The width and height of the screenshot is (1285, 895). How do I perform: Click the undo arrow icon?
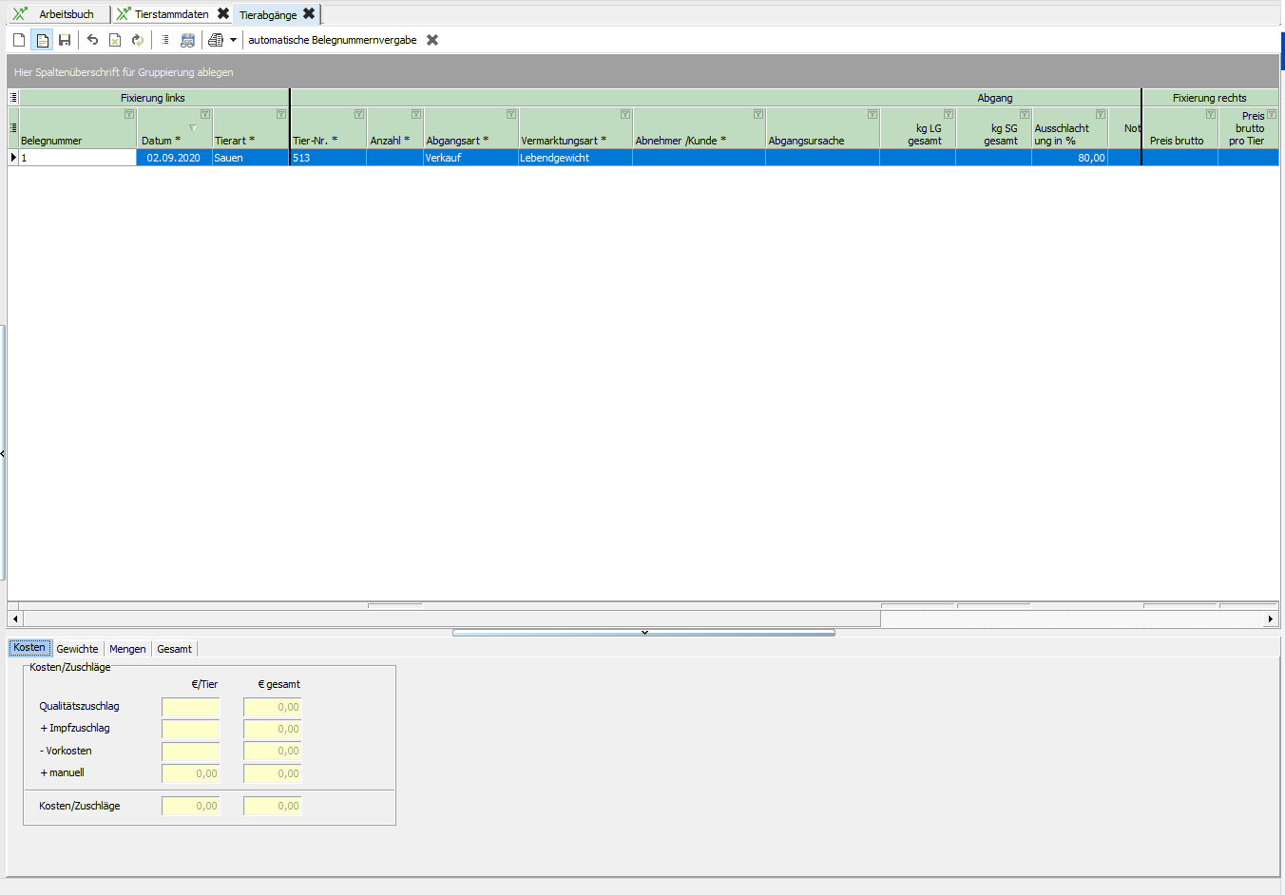click(92, 40)
